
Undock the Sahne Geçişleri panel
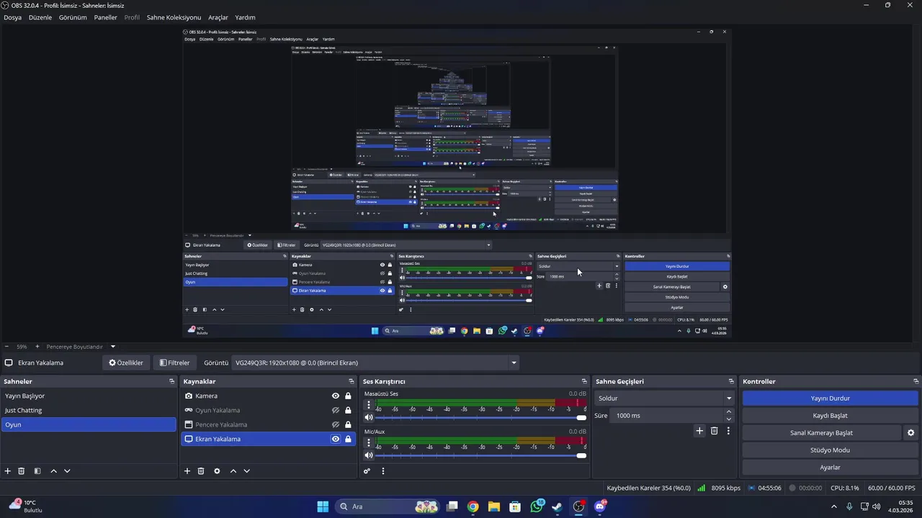pos(731,381)
